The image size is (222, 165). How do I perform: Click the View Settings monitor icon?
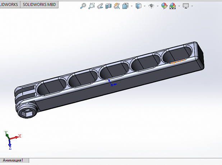click(x=186, y=6)
